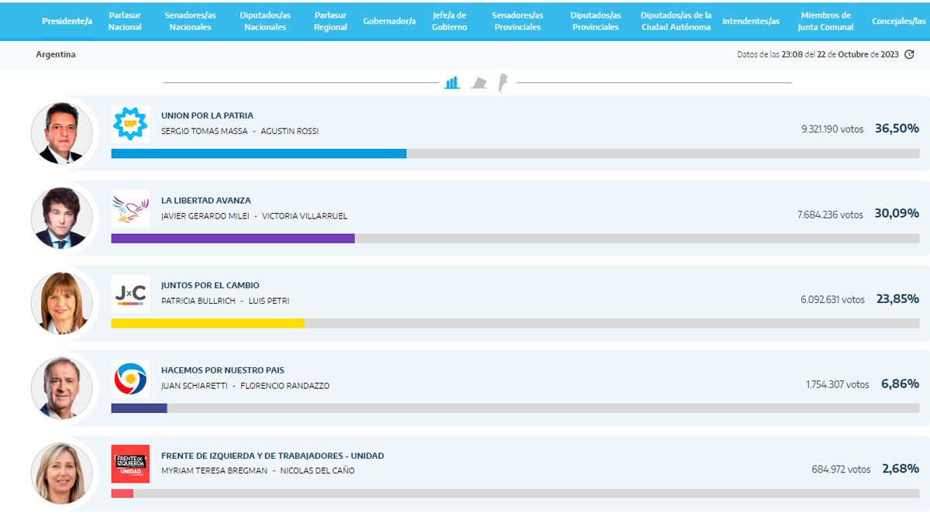
Task: Go to the Gobernador/a tab
Action: [x=389, y=21]
